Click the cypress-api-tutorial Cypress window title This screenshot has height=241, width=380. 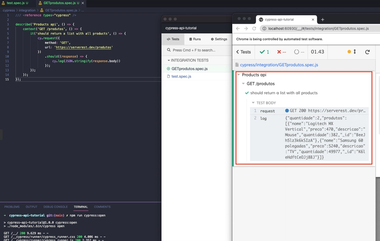coord(181,28)
